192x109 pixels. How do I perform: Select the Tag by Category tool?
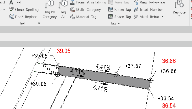click(x=50, y=9)
